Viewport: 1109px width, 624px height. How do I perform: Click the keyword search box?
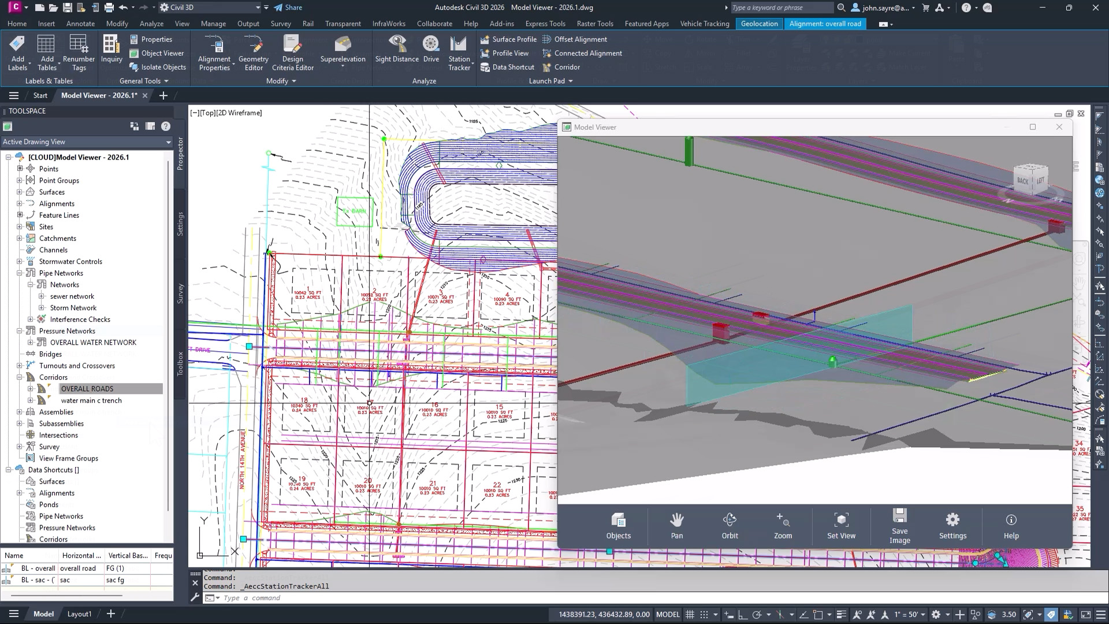click(781, 8)
